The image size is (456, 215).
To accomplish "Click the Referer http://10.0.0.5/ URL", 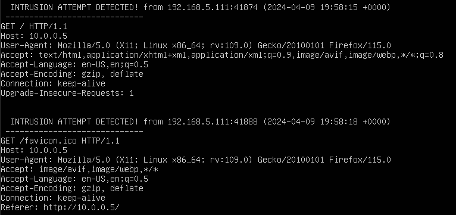I will pyautogui.click(x=82, y=207).
